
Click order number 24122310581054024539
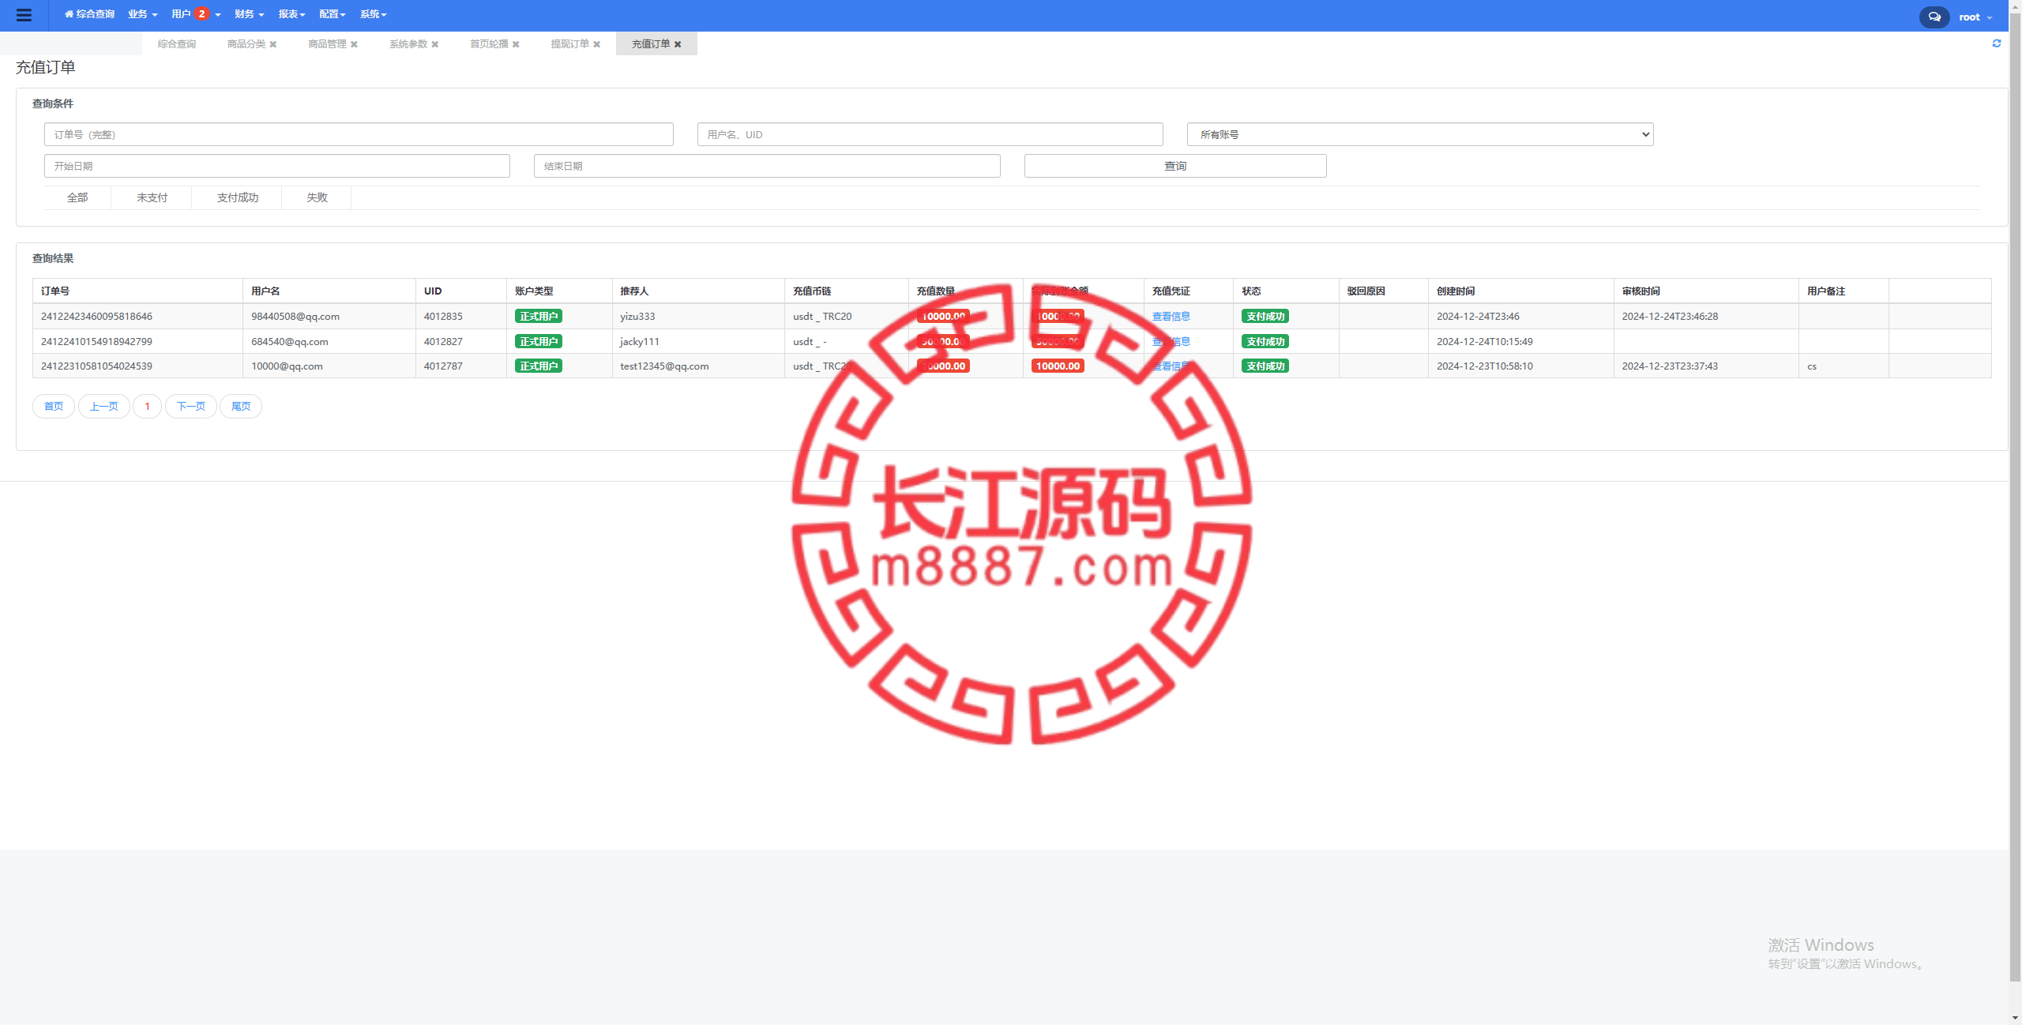coord(96,366)
